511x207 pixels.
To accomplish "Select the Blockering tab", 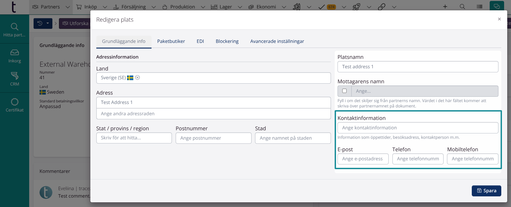I will [227, 41].
